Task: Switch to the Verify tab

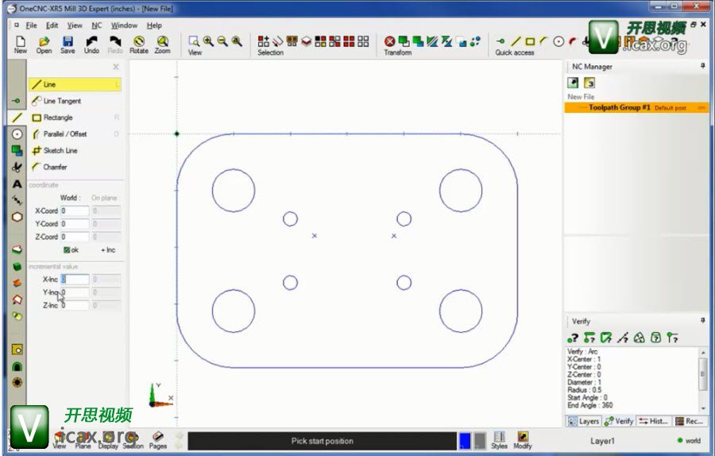Action: pyautogui.click(x=619, y=421)
